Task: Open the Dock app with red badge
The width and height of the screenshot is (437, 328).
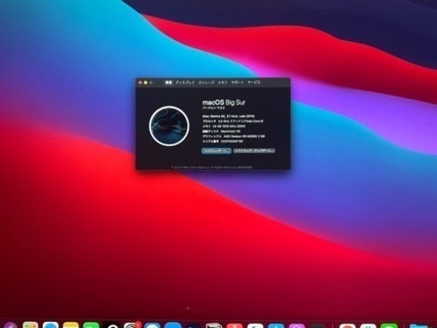Action: point(132,325)
